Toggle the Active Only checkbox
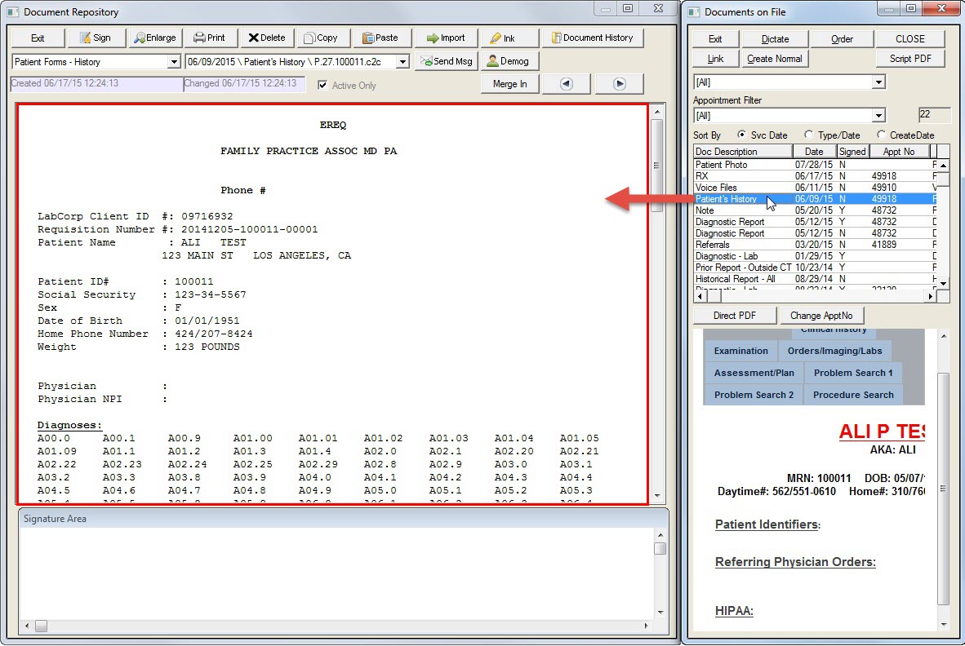 [322, 86]
